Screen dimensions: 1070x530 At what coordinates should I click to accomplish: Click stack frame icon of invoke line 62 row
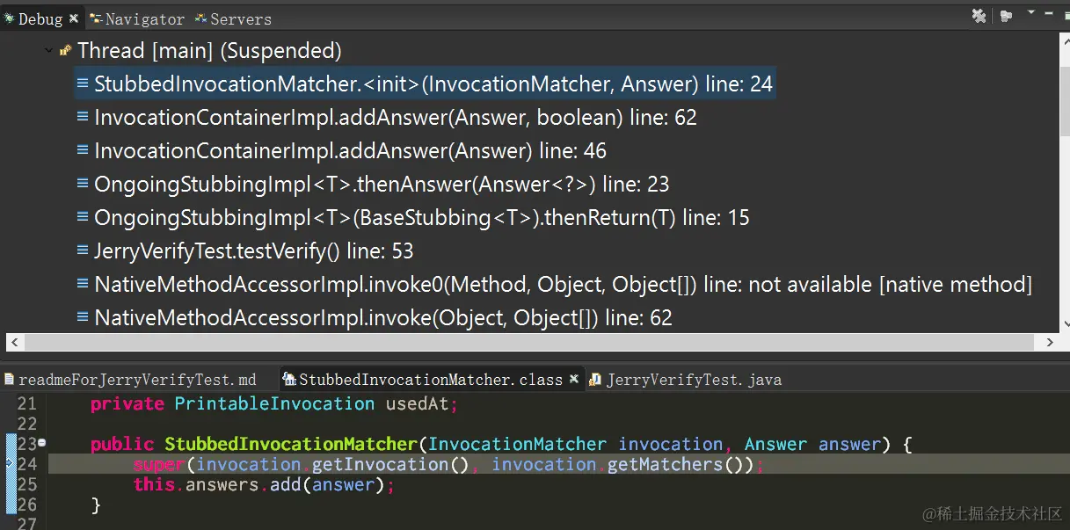pos(83,318)
